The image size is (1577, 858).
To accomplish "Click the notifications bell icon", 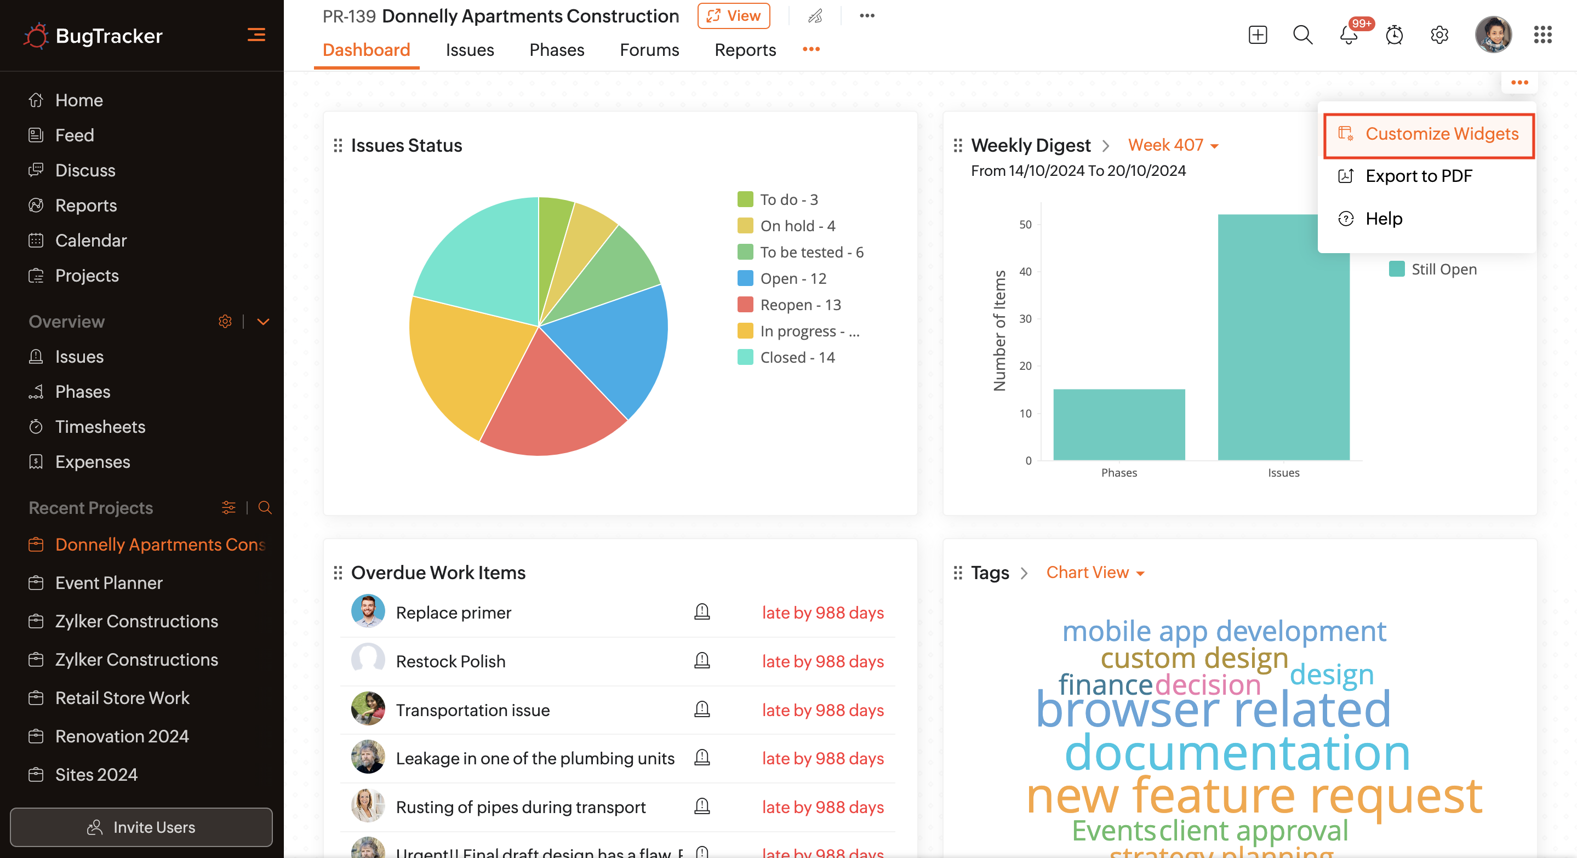I will 1347,36.
